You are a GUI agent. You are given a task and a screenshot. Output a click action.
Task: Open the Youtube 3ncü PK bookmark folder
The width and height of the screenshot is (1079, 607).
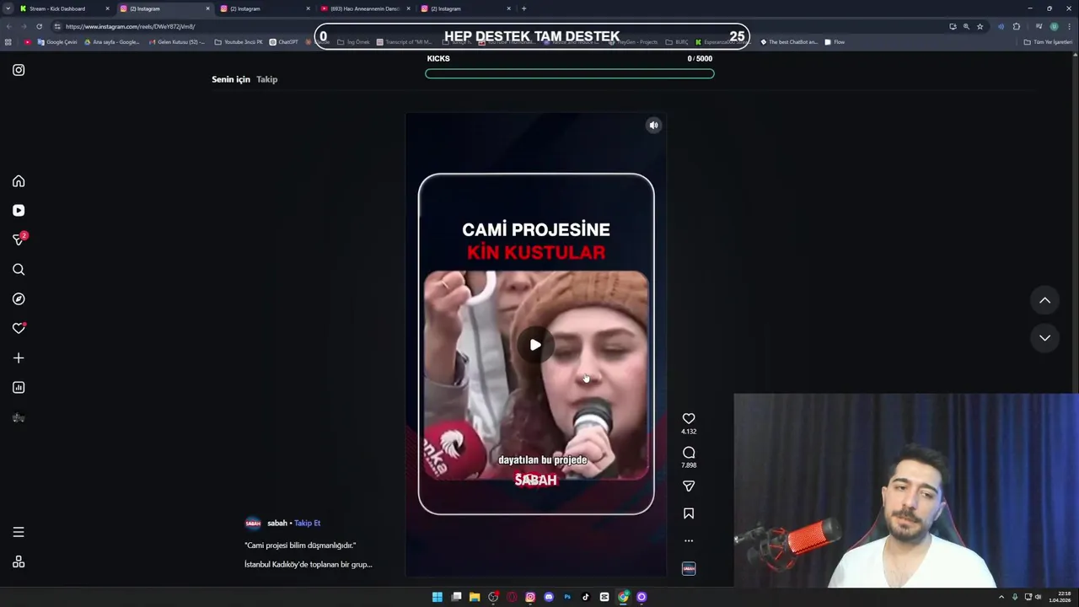coord(239,42)
